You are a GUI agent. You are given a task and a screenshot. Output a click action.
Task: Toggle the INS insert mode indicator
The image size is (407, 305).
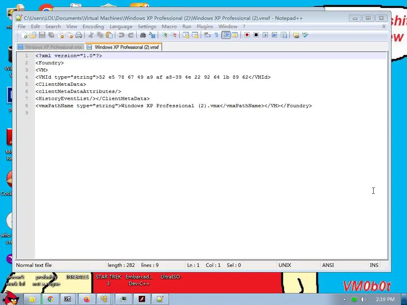pyautogui.click(x=374, y=265)
